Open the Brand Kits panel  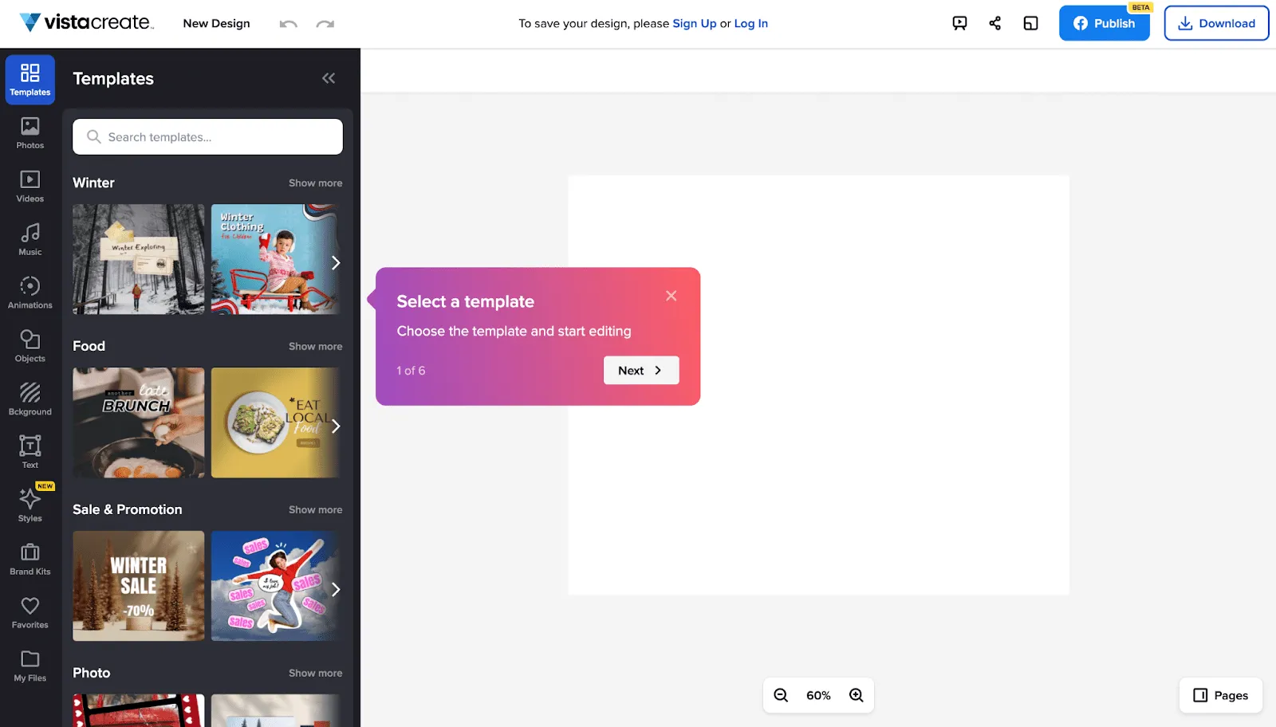click(x=30, y=560)
